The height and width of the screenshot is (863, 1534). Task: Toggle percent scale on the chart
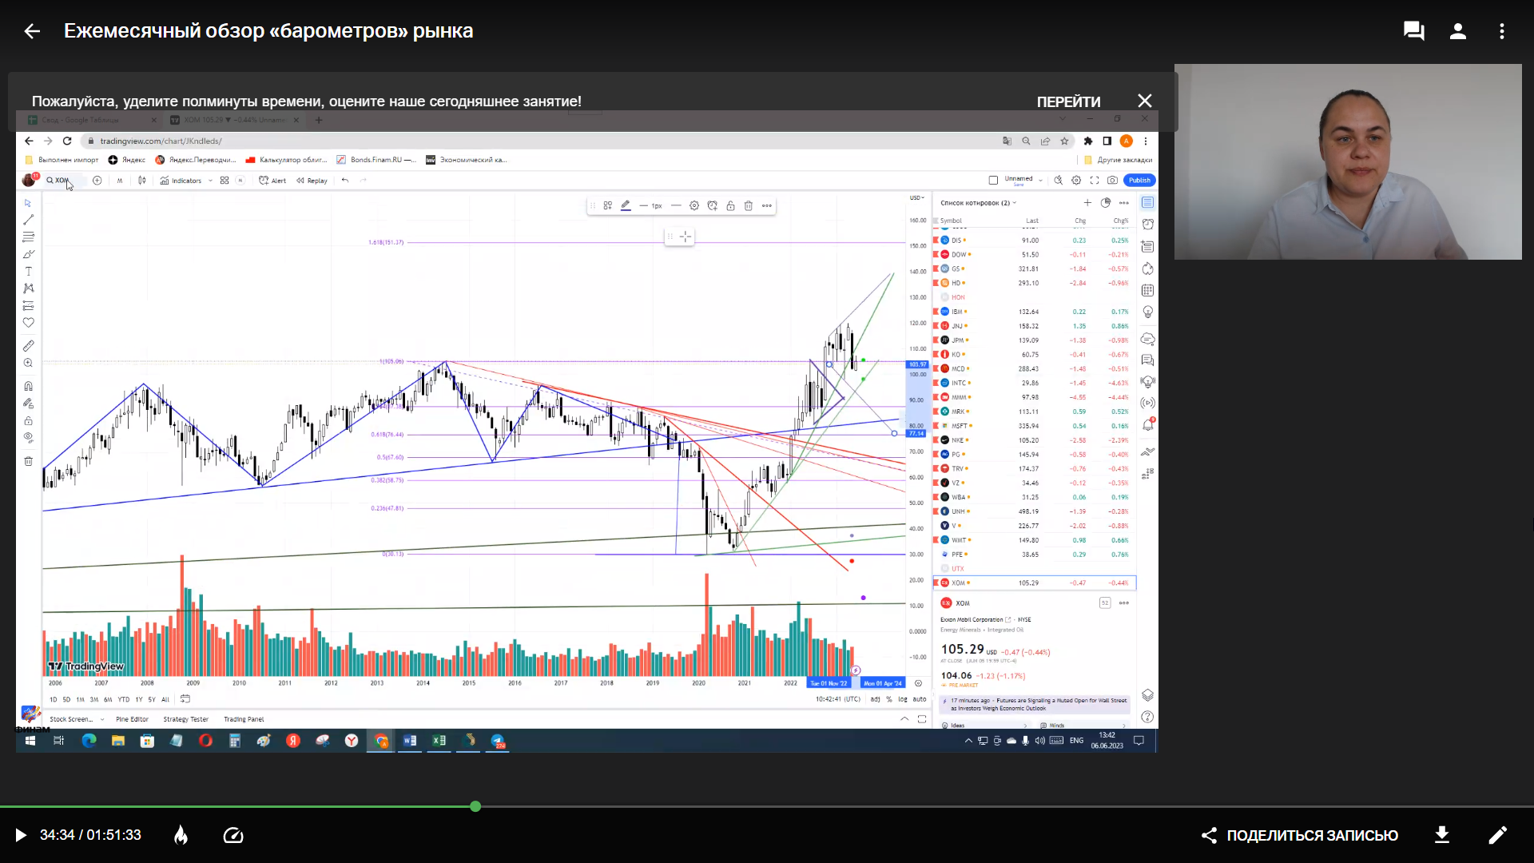(x=889, y=699)
